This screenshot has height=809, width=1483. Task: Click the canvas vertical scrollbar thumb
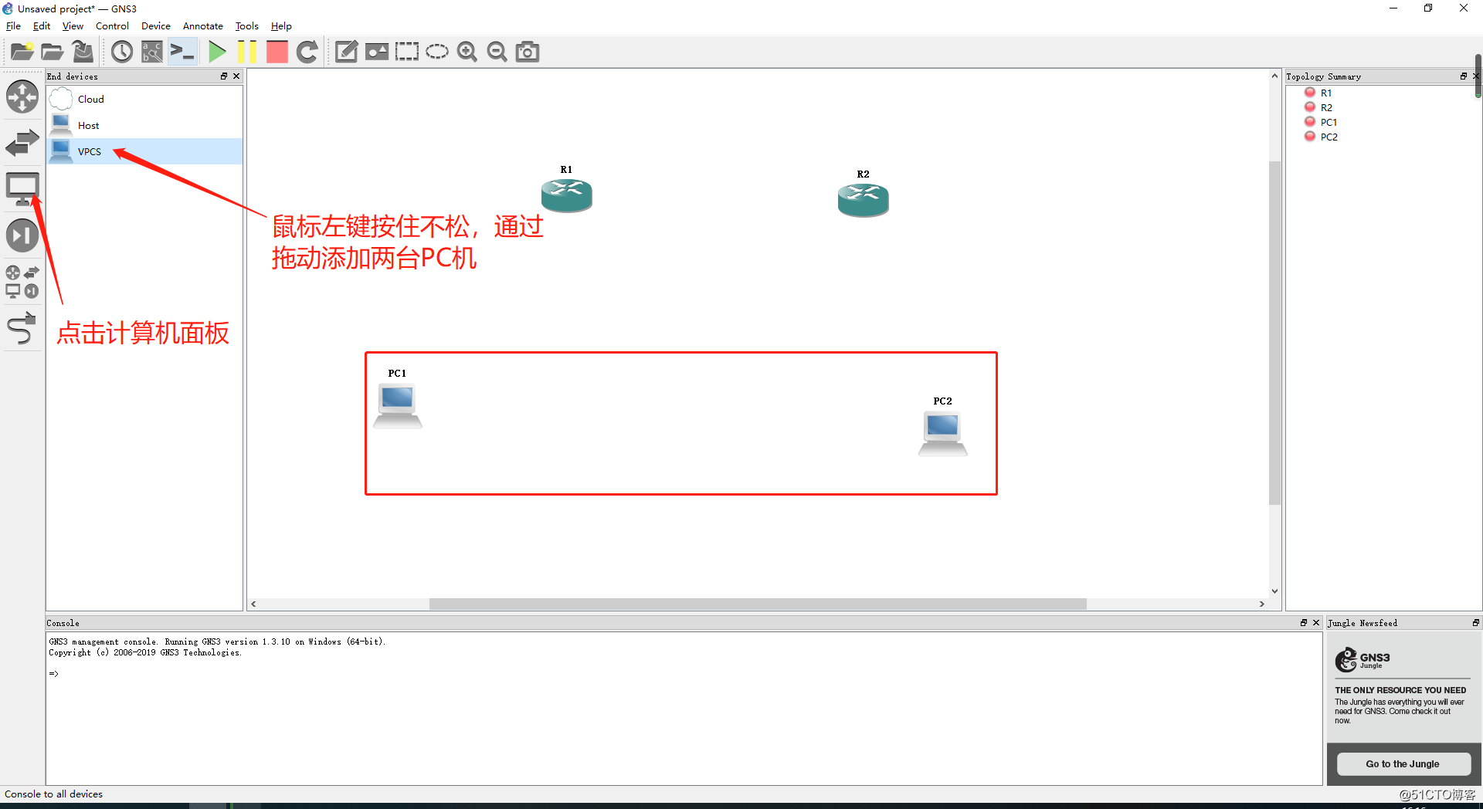[x=1274, y=333]
